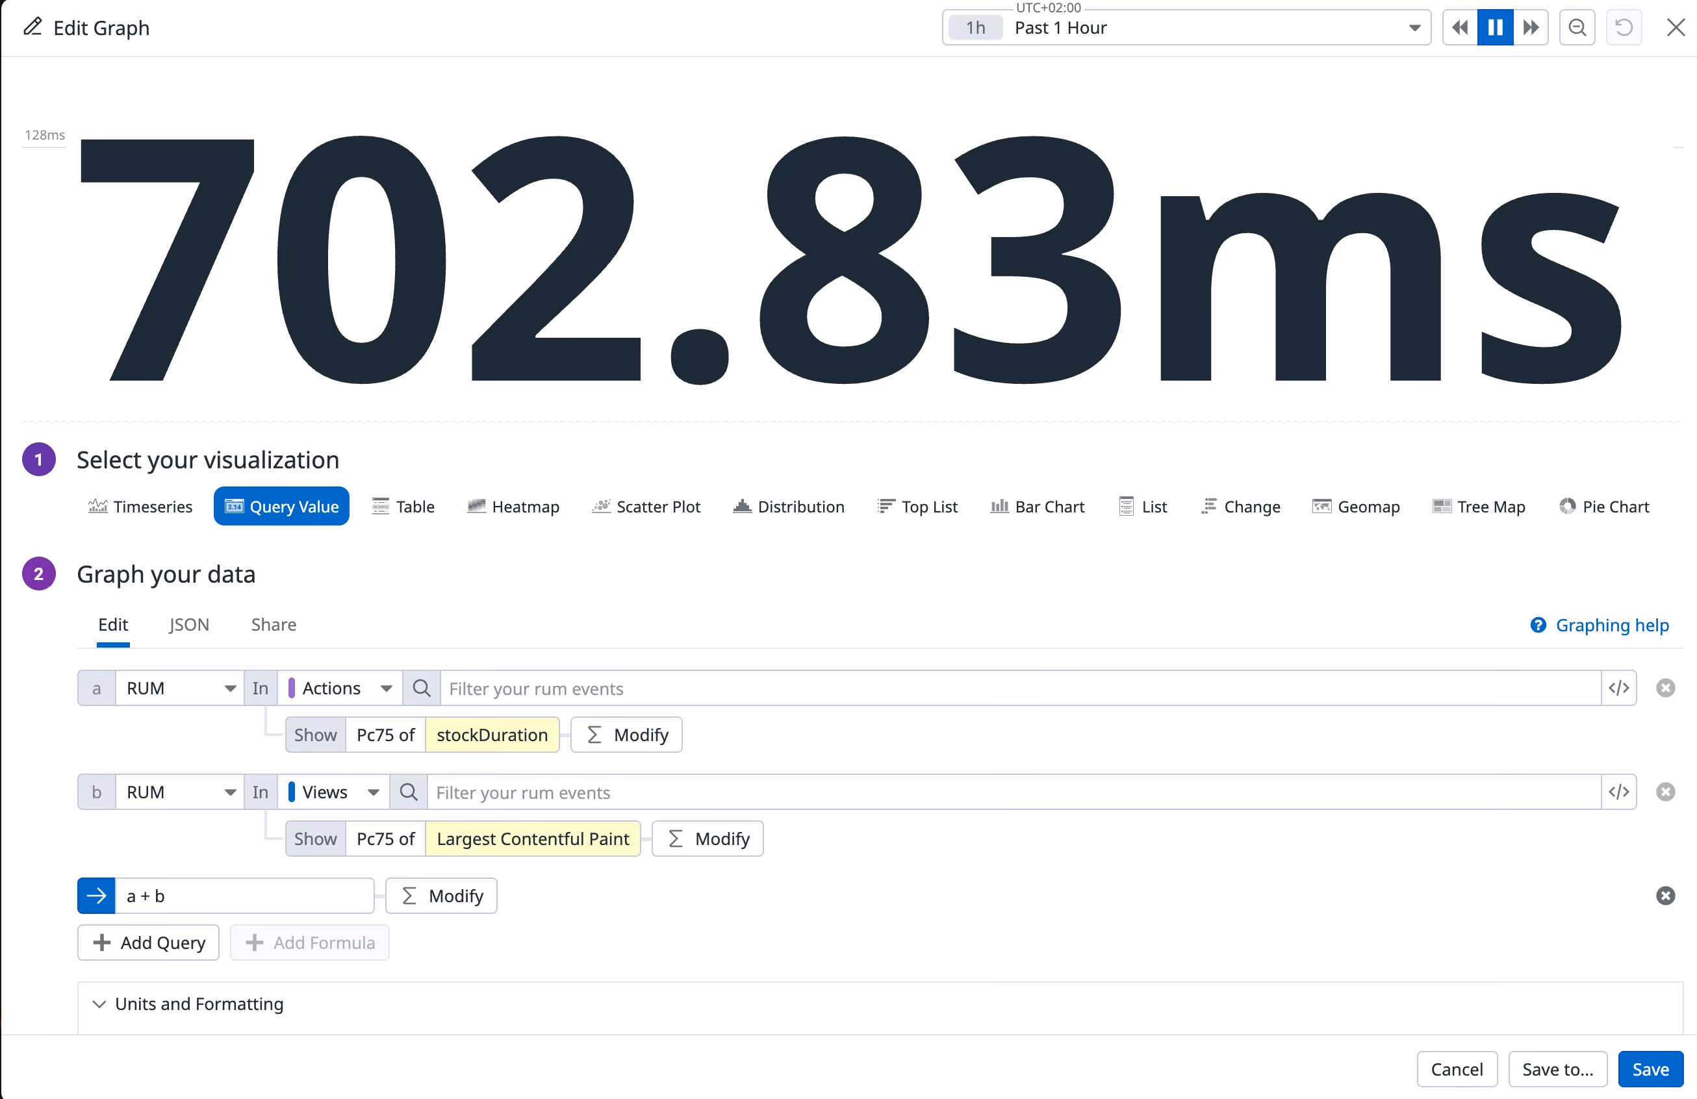
Task: Select the Tree Map visualization
Action: pyautogui.click(x=1479, y=506)
